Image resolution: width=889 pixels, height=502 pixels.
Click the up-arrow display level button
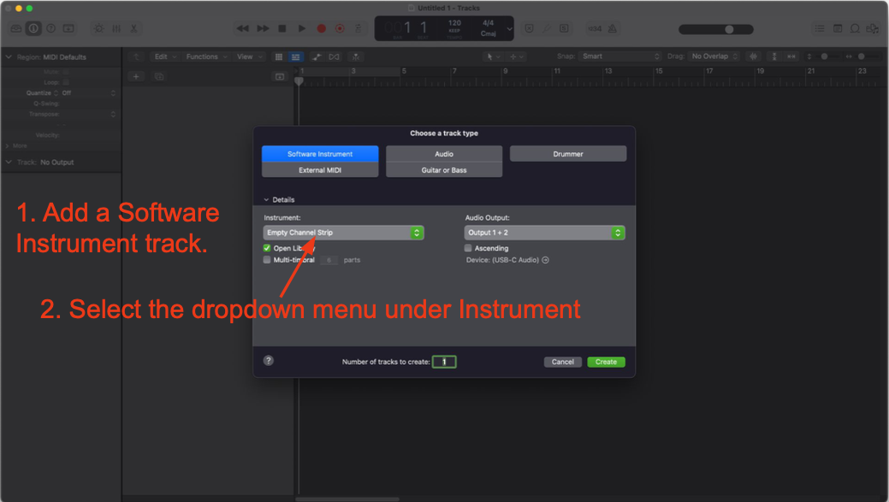(x=136, y=56)
